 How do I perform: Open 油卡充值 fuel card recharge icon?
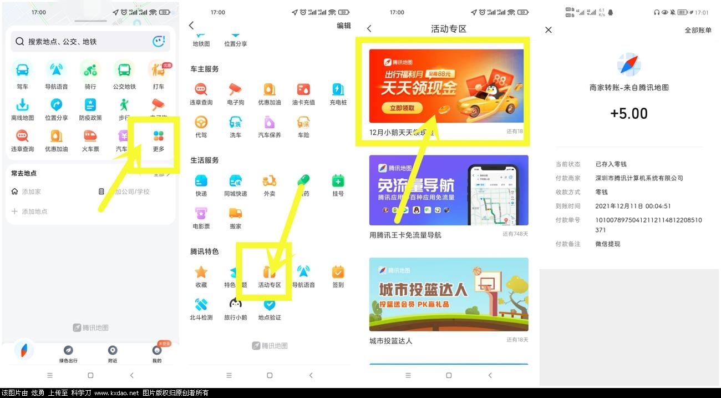pyautogui.click(x=303, y=89)
